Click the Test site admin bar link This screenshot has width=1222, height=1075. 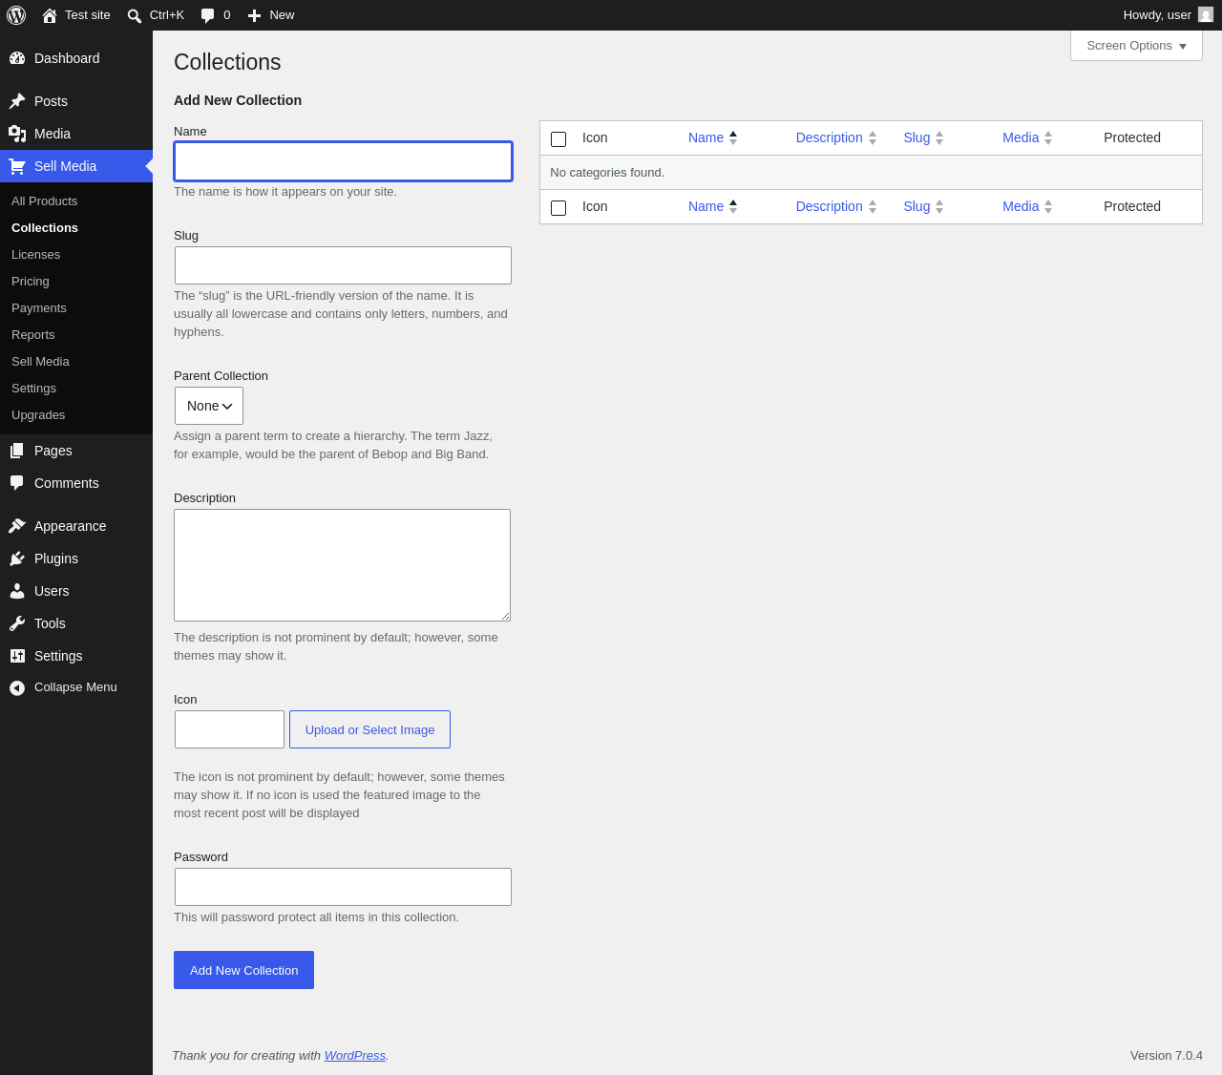tap(76, 15)
